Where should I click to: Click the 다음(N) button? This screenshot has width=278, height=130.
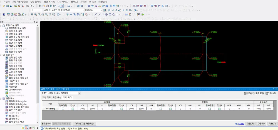pos(261,124)
